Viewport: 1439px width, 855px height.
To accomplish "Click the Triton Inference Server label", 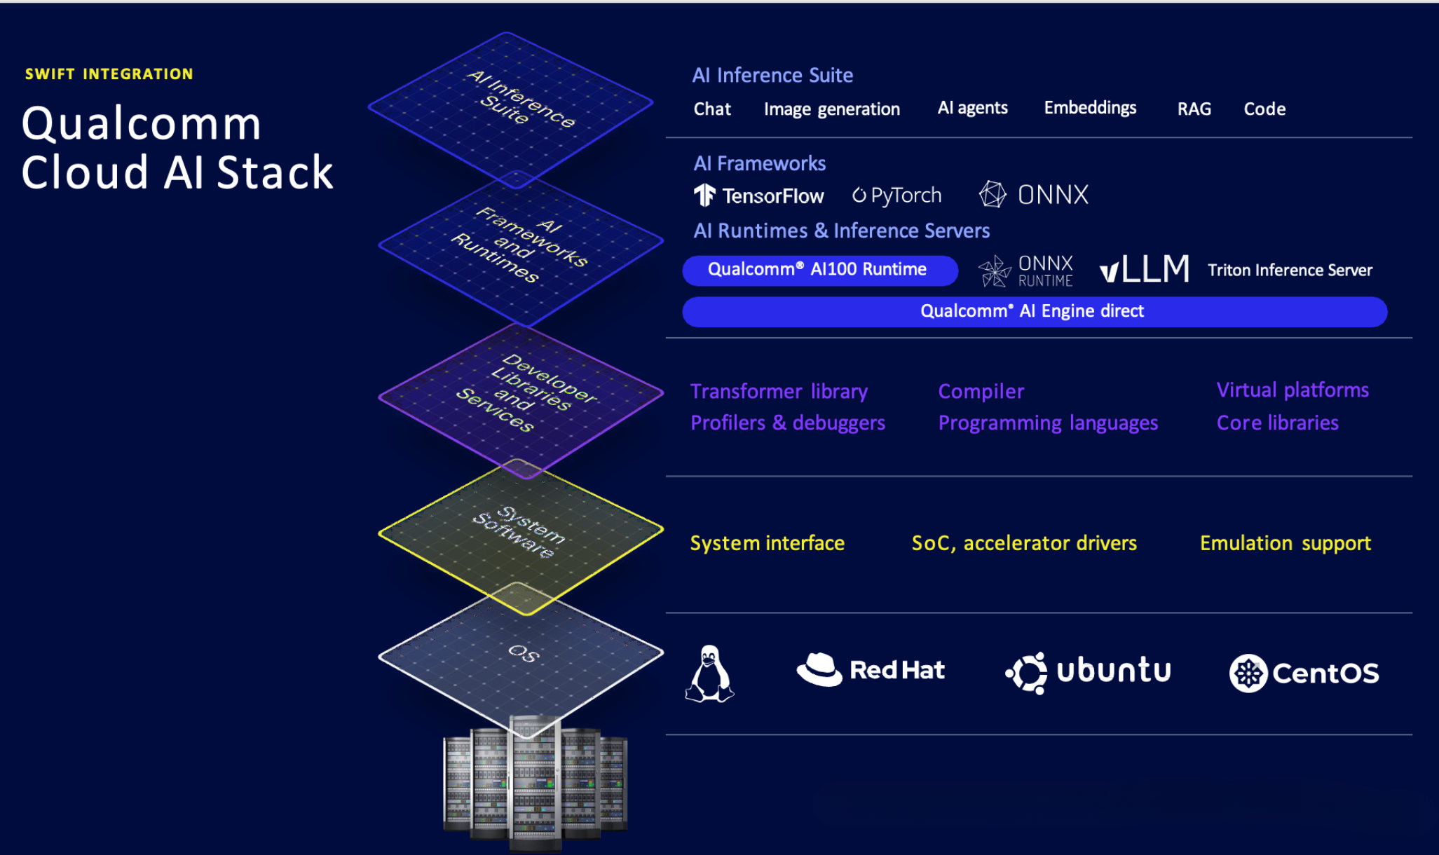I will (1290, 271).
